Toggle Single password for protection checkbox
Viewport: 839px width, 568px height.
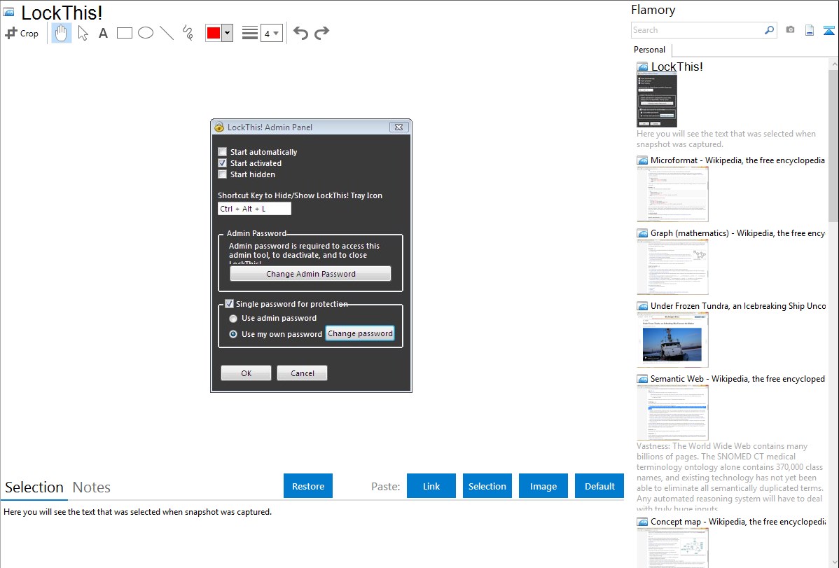229,304
